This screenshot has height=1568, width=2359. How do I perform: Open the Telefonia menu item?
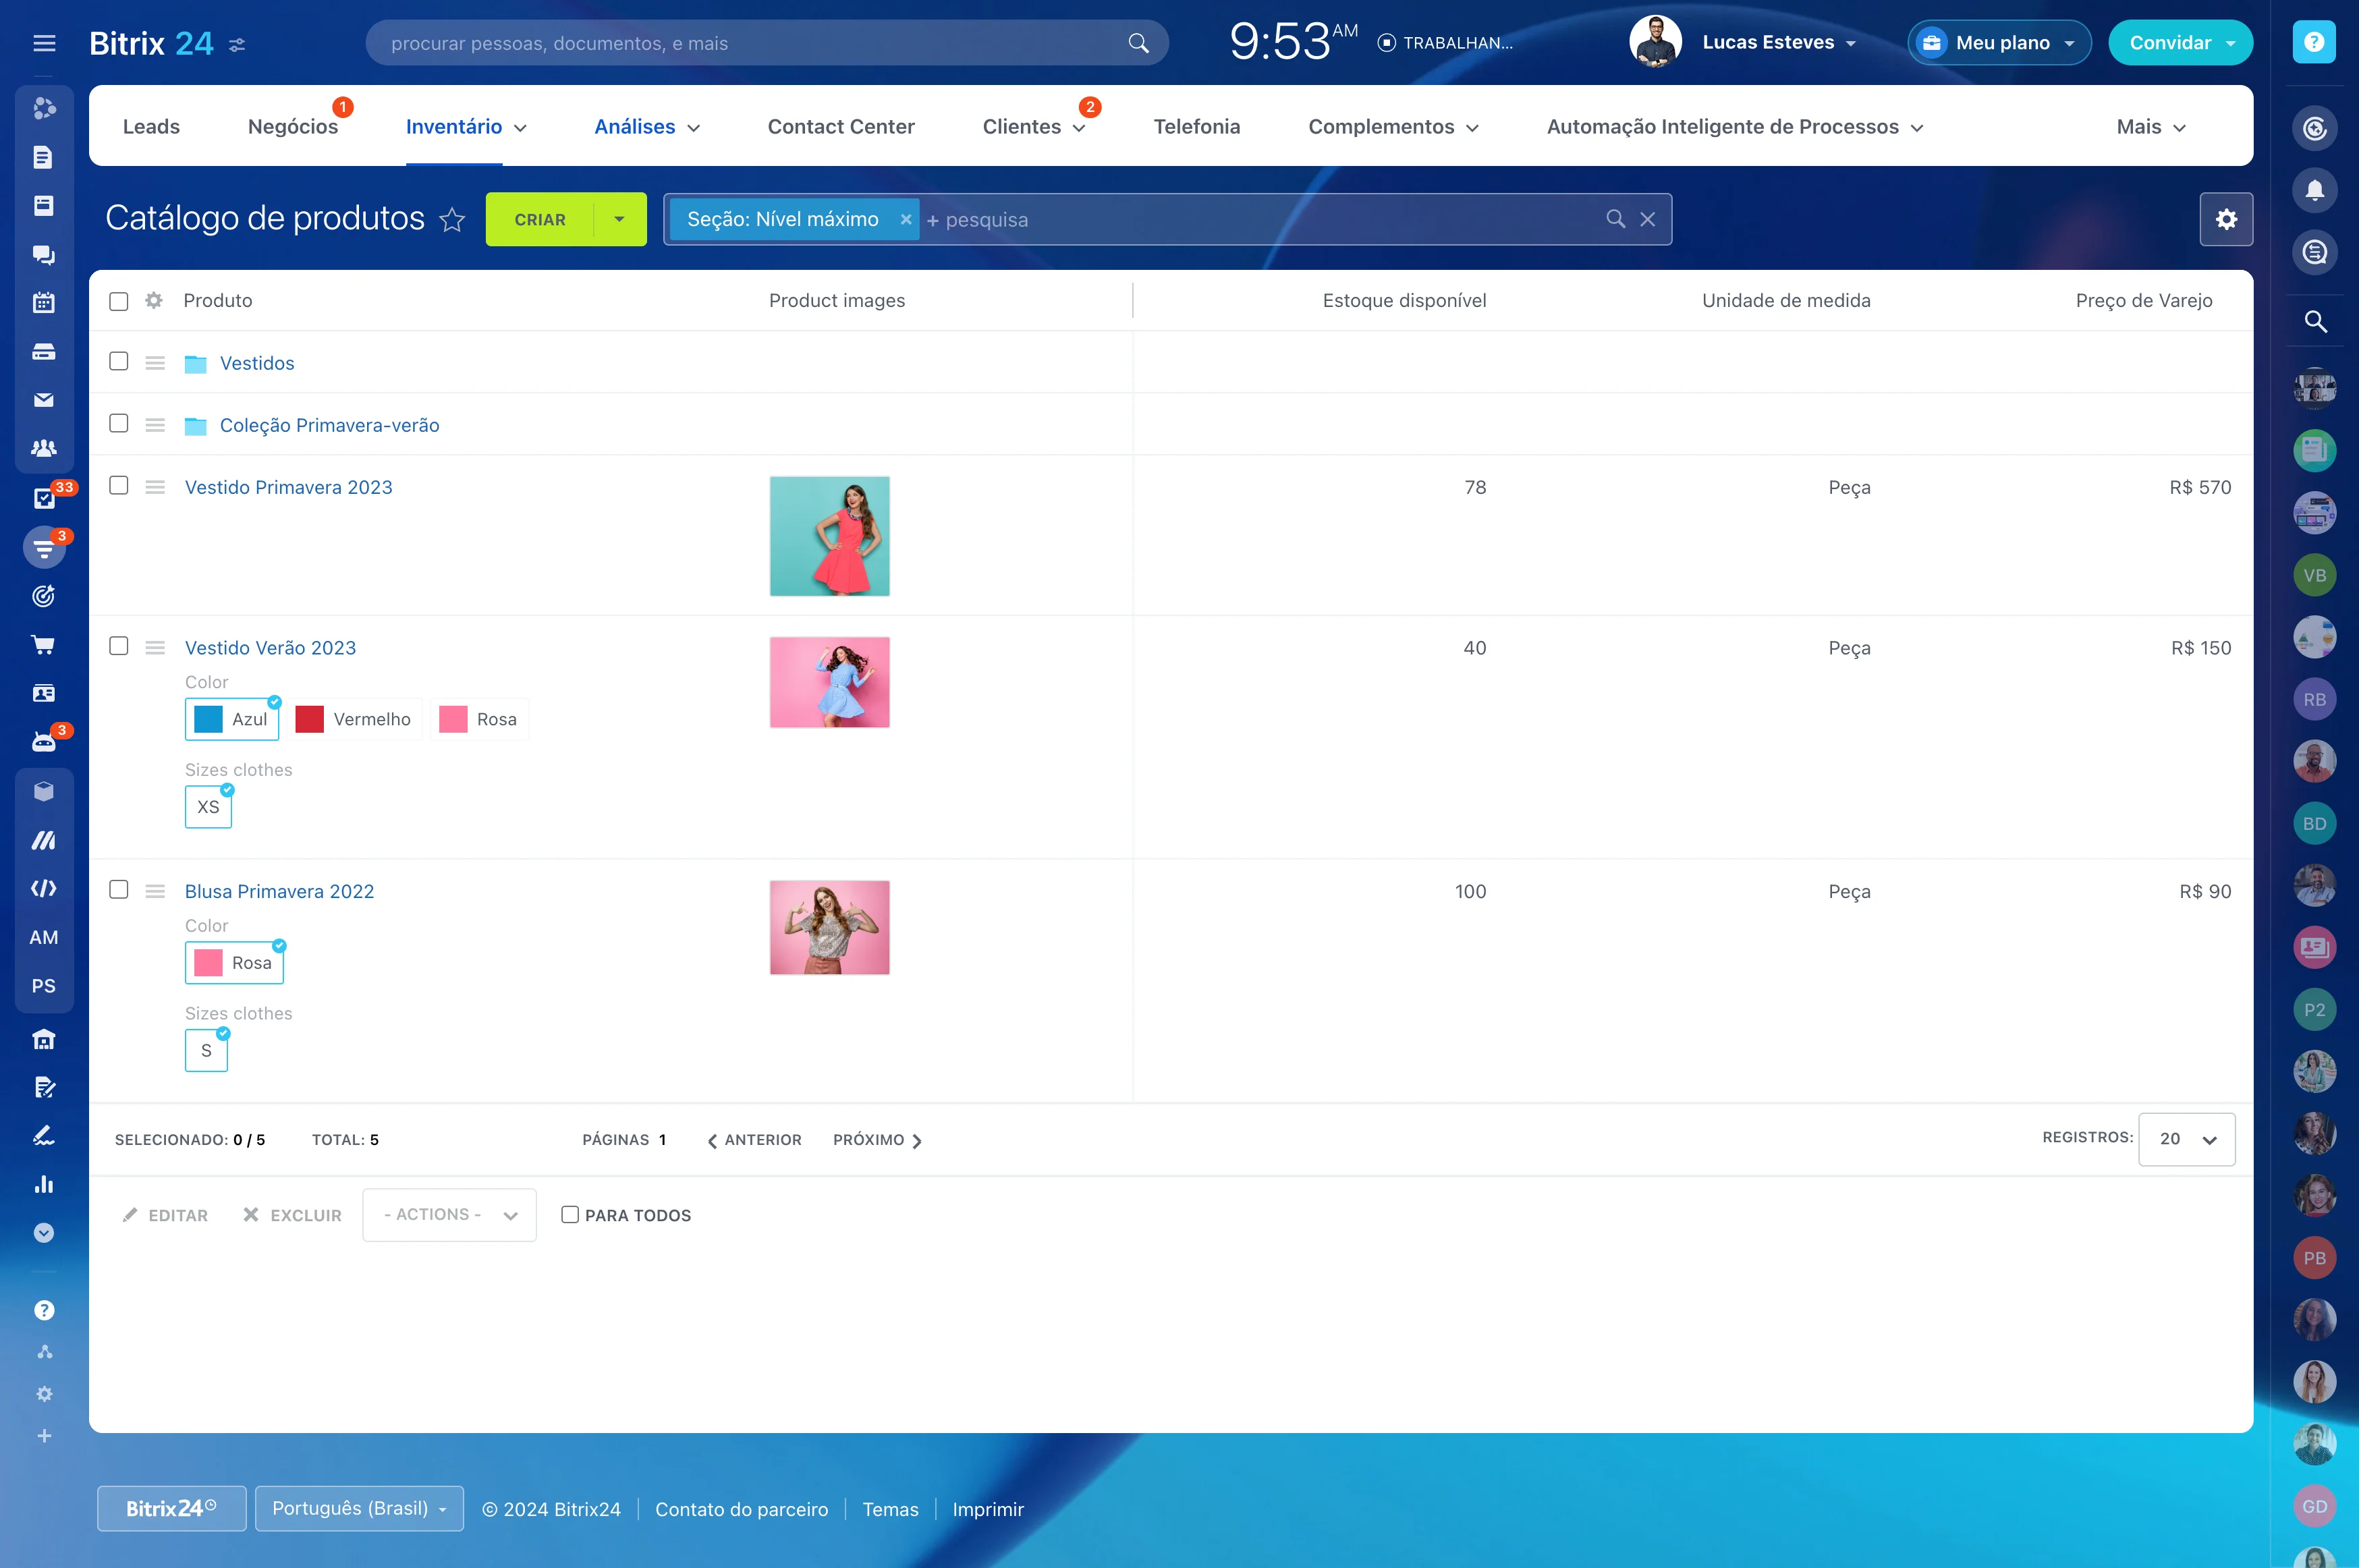(1197, 126)
